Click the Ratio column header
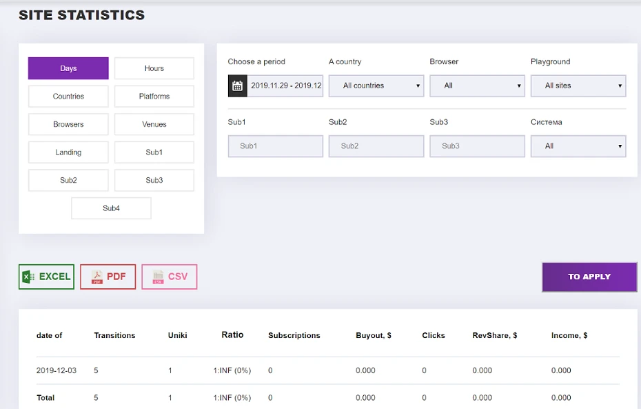This screenshot has width=641, height=409. coord(232,335)
